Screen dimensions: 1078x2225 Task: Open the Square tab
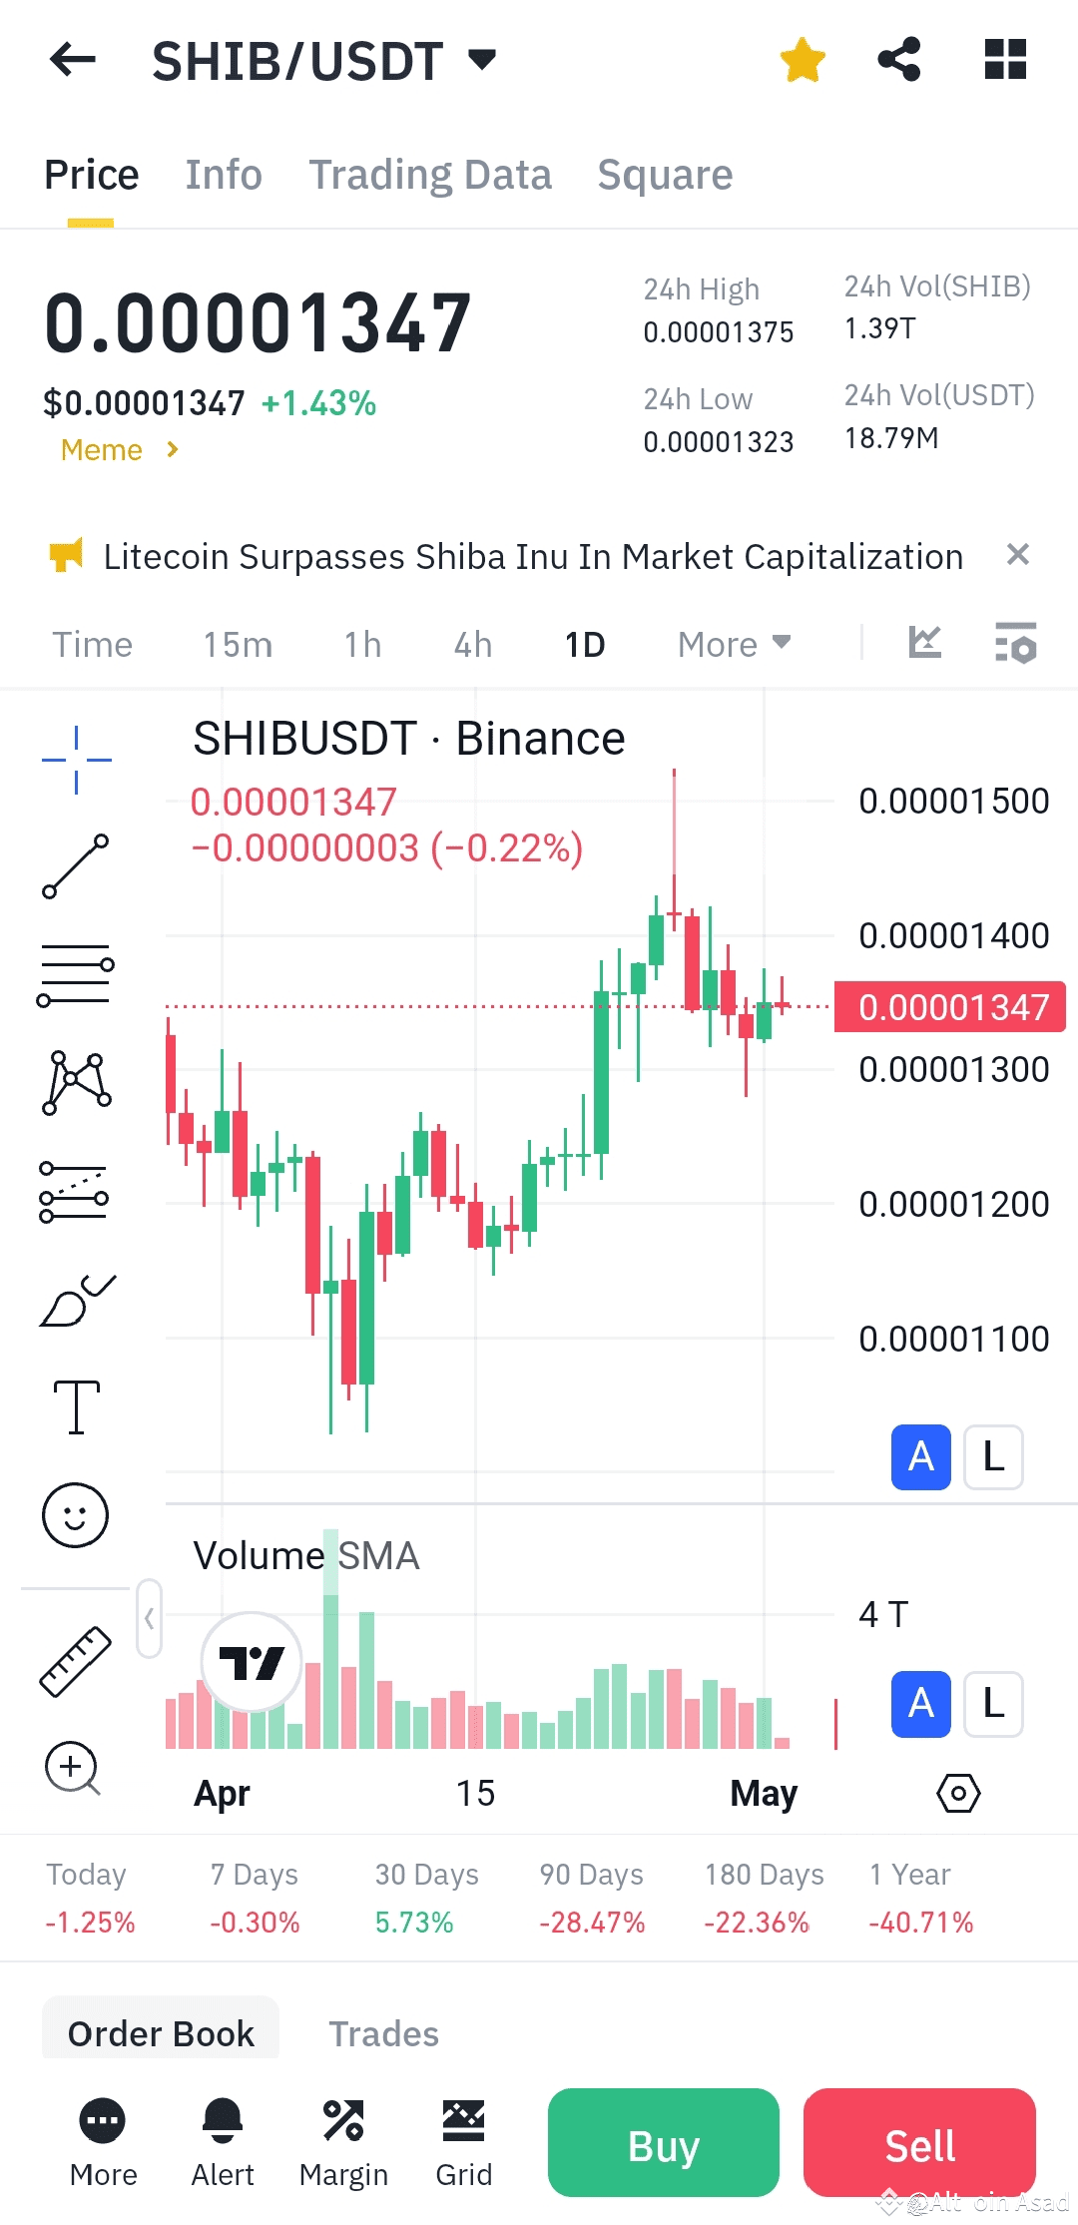(665, 175)
